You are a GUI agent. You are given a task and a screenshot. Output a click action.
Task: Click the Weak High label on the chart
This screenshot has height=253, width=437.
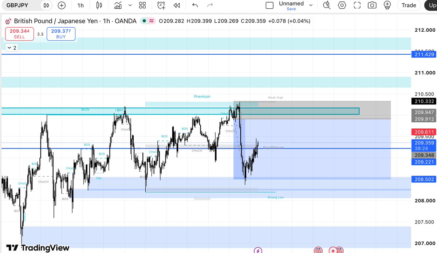click(x=275, y=98)
